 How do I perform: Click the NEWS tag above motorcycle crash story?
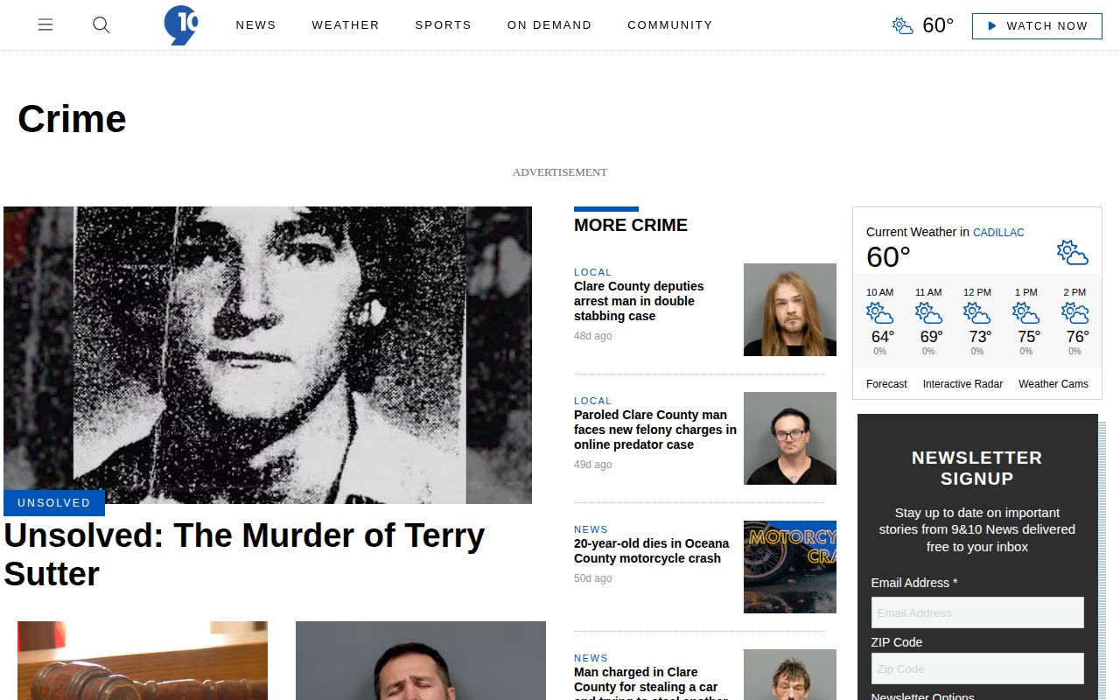591,529
